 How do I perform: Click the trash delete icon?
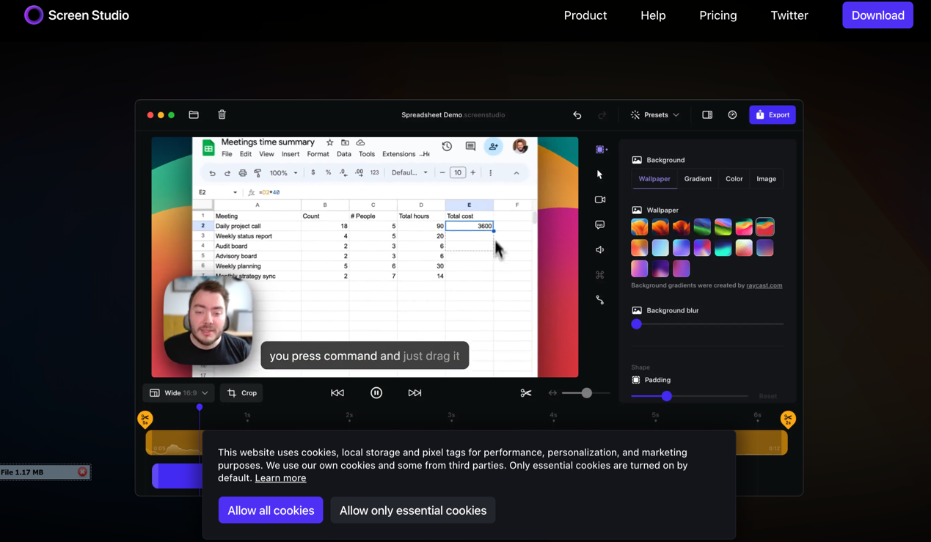point(222,115)
